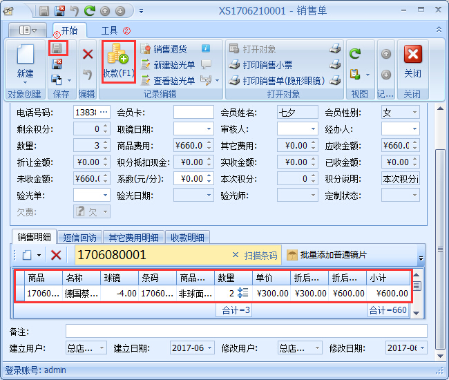Collapse the ribbon with the double chevron
Screen dimensions: 449x380
click(x=439, y=30)
